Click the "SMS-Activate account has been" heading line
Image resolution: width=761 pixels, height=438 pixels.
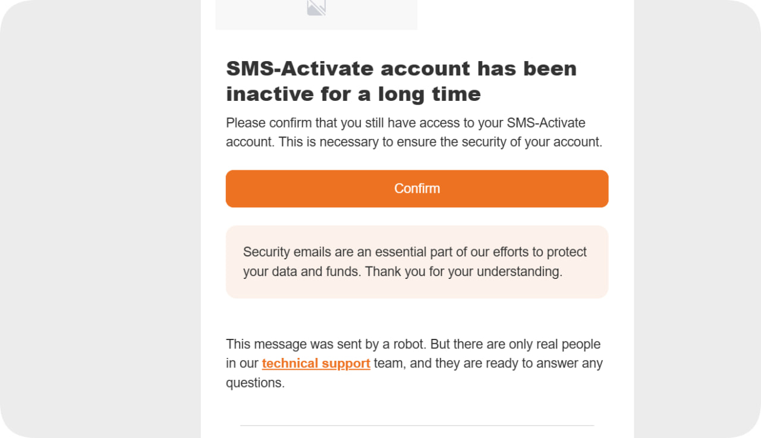(x=401, y=69)
